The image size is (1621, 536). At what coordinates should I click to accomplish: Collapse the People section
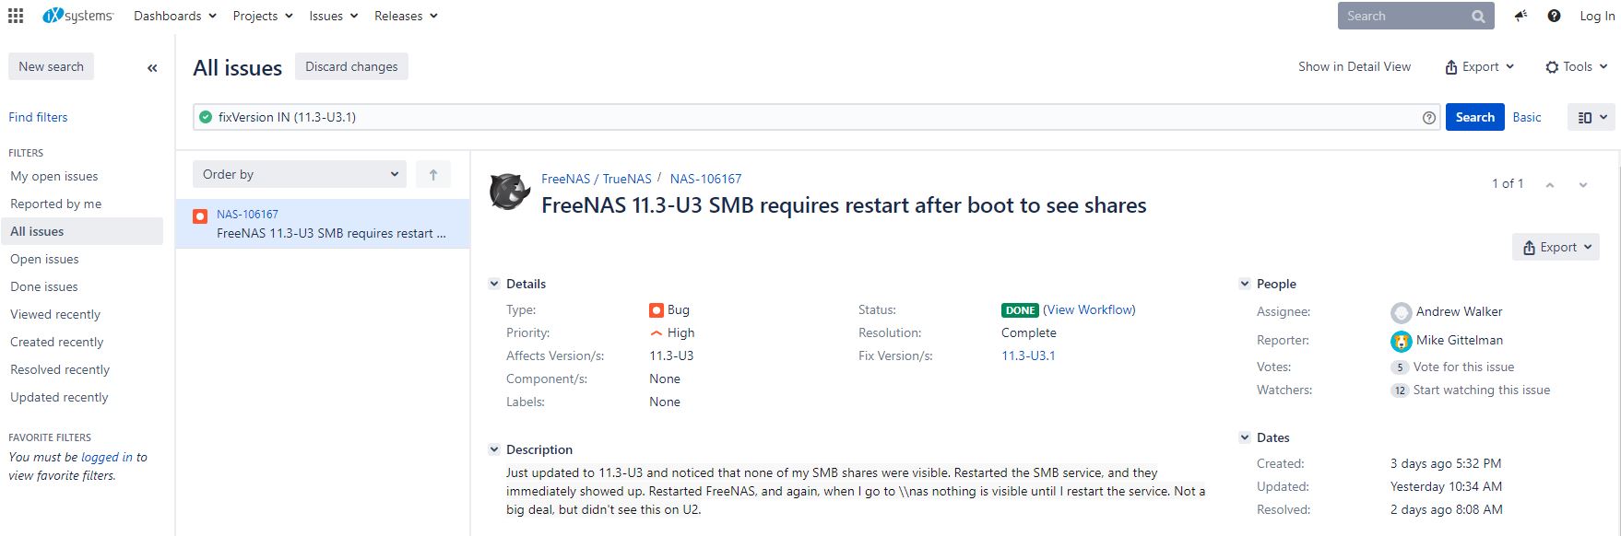(x=1245, y=284)
